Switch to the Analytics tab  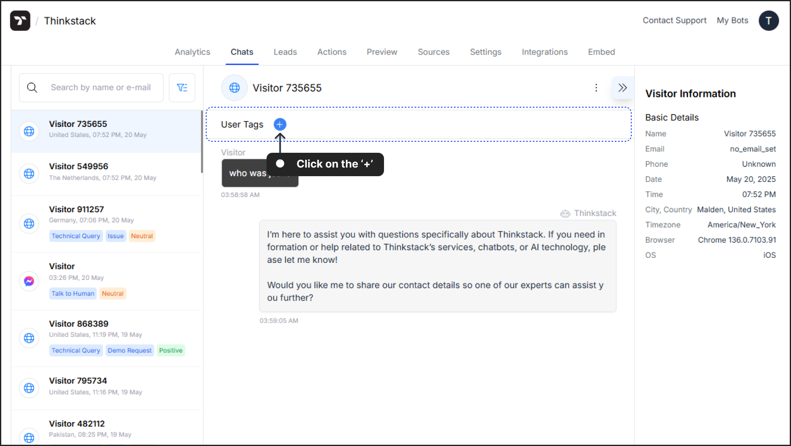point(192,52)
